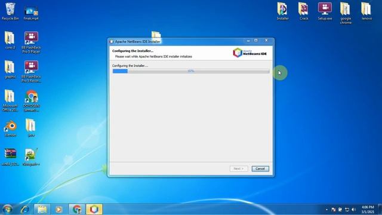Image resolution: width=382 pixels, height=215 pixels.
Task: Click NetBeans installer taskbar button
Action: pos(94,209)
